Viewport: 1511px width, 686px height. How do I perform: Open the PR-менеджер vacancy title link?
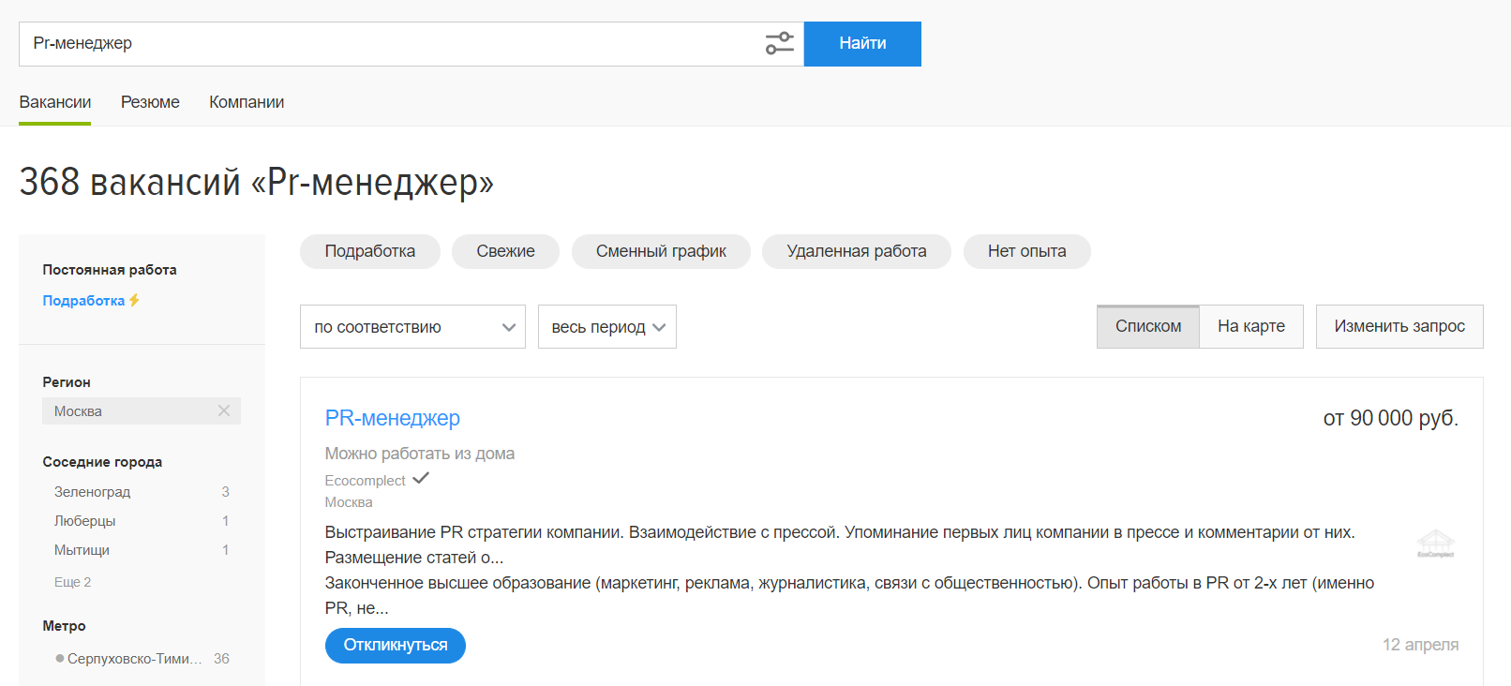pyautogui.click(x=393, y=418)
